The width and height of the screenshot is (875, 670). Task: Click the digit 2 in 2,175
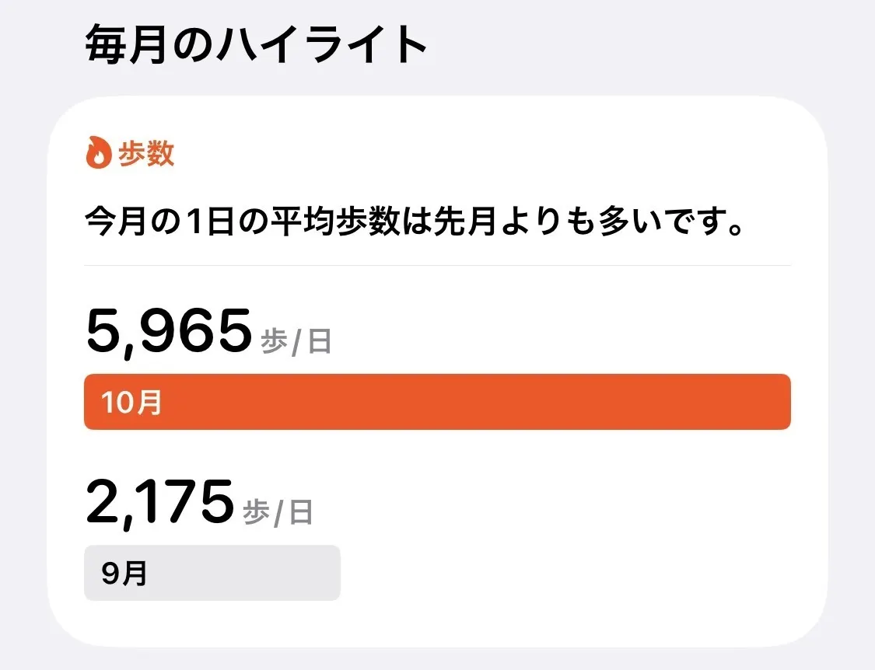[x=103, y=502]
